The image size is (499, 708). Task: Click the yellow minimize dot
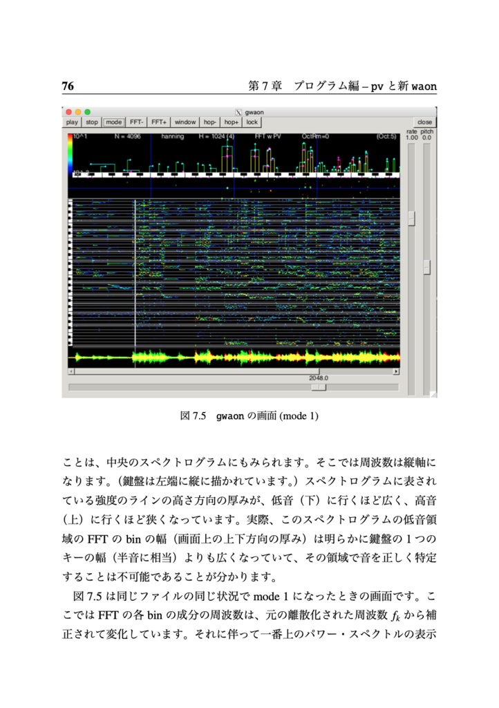coord(78,112)
